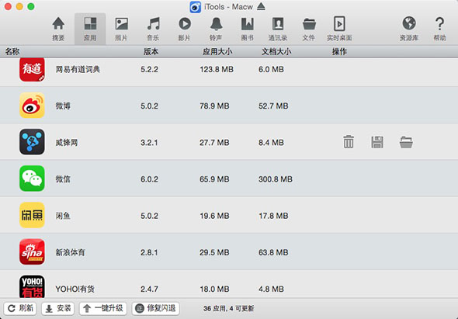
Task: Select the 网易有道词典 name text
Action: pyautogui.click(x=78, y=70)
